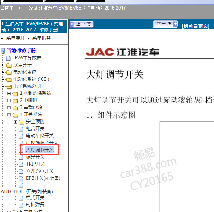Click folder icon beside 1.雨刮洗涤系统

(15, 94)
